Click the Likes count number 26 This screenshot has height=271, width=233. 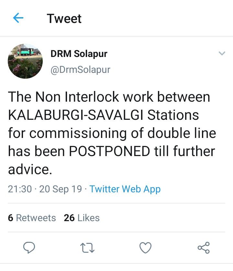(x=69, y=218)
